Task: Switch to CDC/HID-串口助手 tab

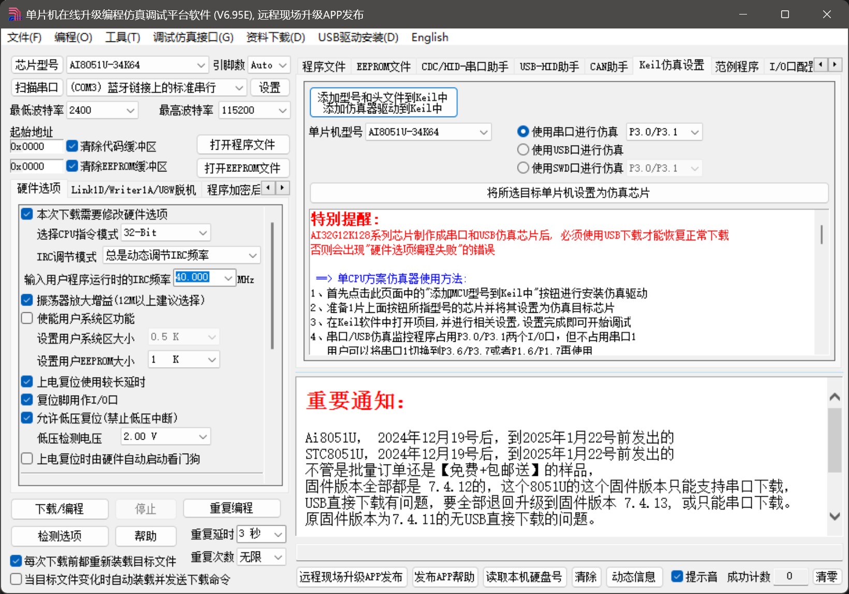Action: click(465, 66)
